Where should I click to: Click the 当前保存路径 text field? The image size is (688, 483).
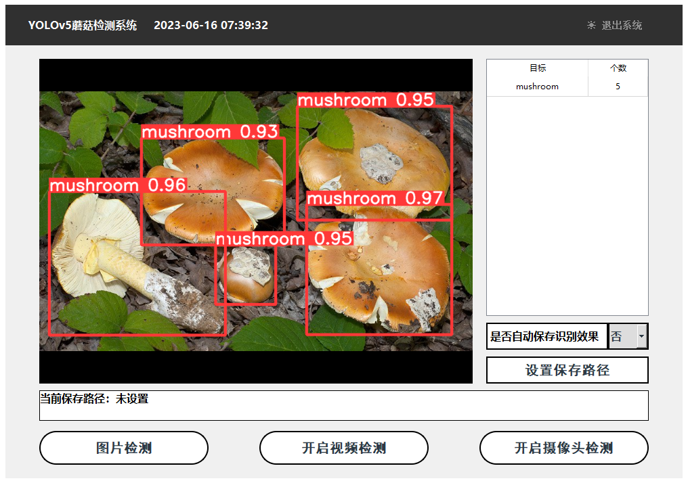[x=343, y=405]
